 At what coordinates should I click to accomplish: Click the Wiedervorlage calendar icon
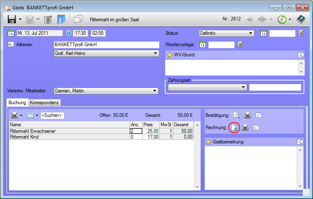tap(203, 45)
